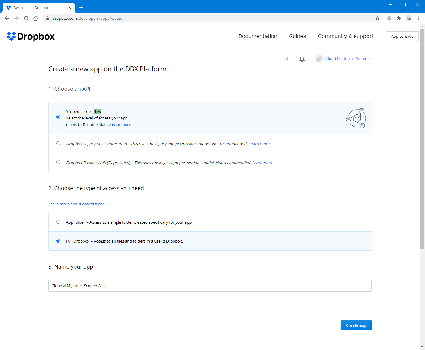Click the 1. Choose an API heading

click(x=69, y=89)
